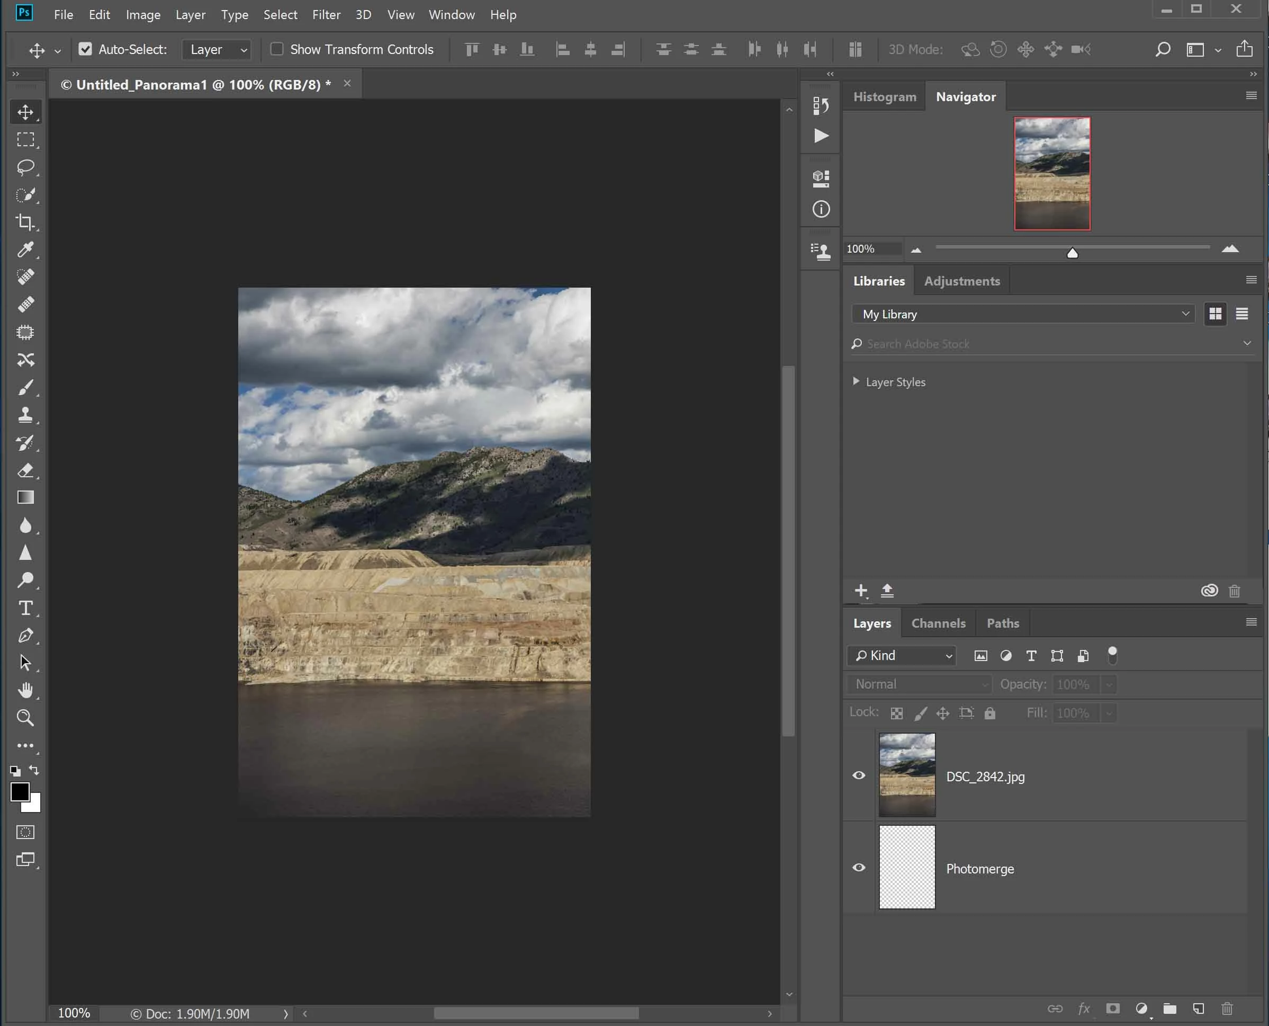Image resolution: width=1269 pixels, height=1026 pixels.
Task: Select the Gradient tool
Action: (x=25, y=497)
